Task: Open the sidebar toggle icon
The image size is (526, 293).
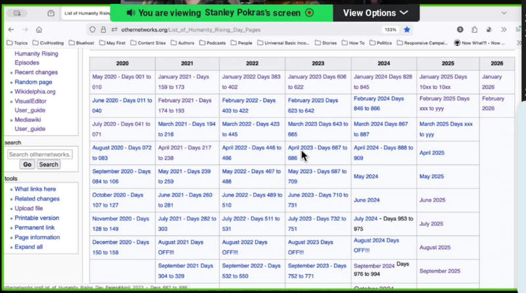Action: (17, 13)
